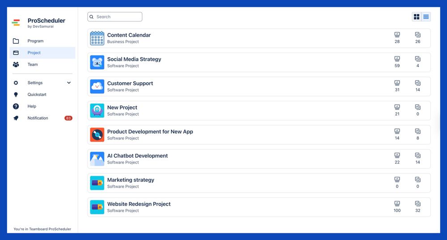
Task: Click "You're in Teamboard ProScheduler" footer text
Action: tap(42, 229)
